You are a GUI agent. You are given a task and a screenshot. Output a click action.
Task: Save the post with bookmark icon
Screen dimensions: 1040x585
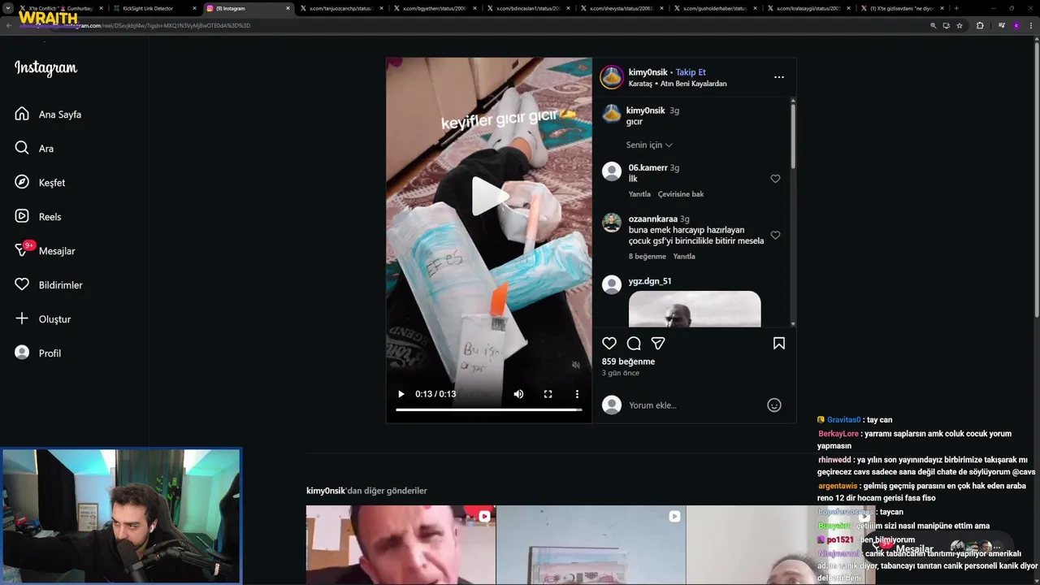click(x=779, y=344)
